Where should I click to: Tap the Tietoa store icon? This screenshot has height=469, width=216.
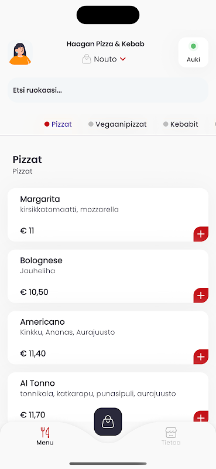coord(171,432)
